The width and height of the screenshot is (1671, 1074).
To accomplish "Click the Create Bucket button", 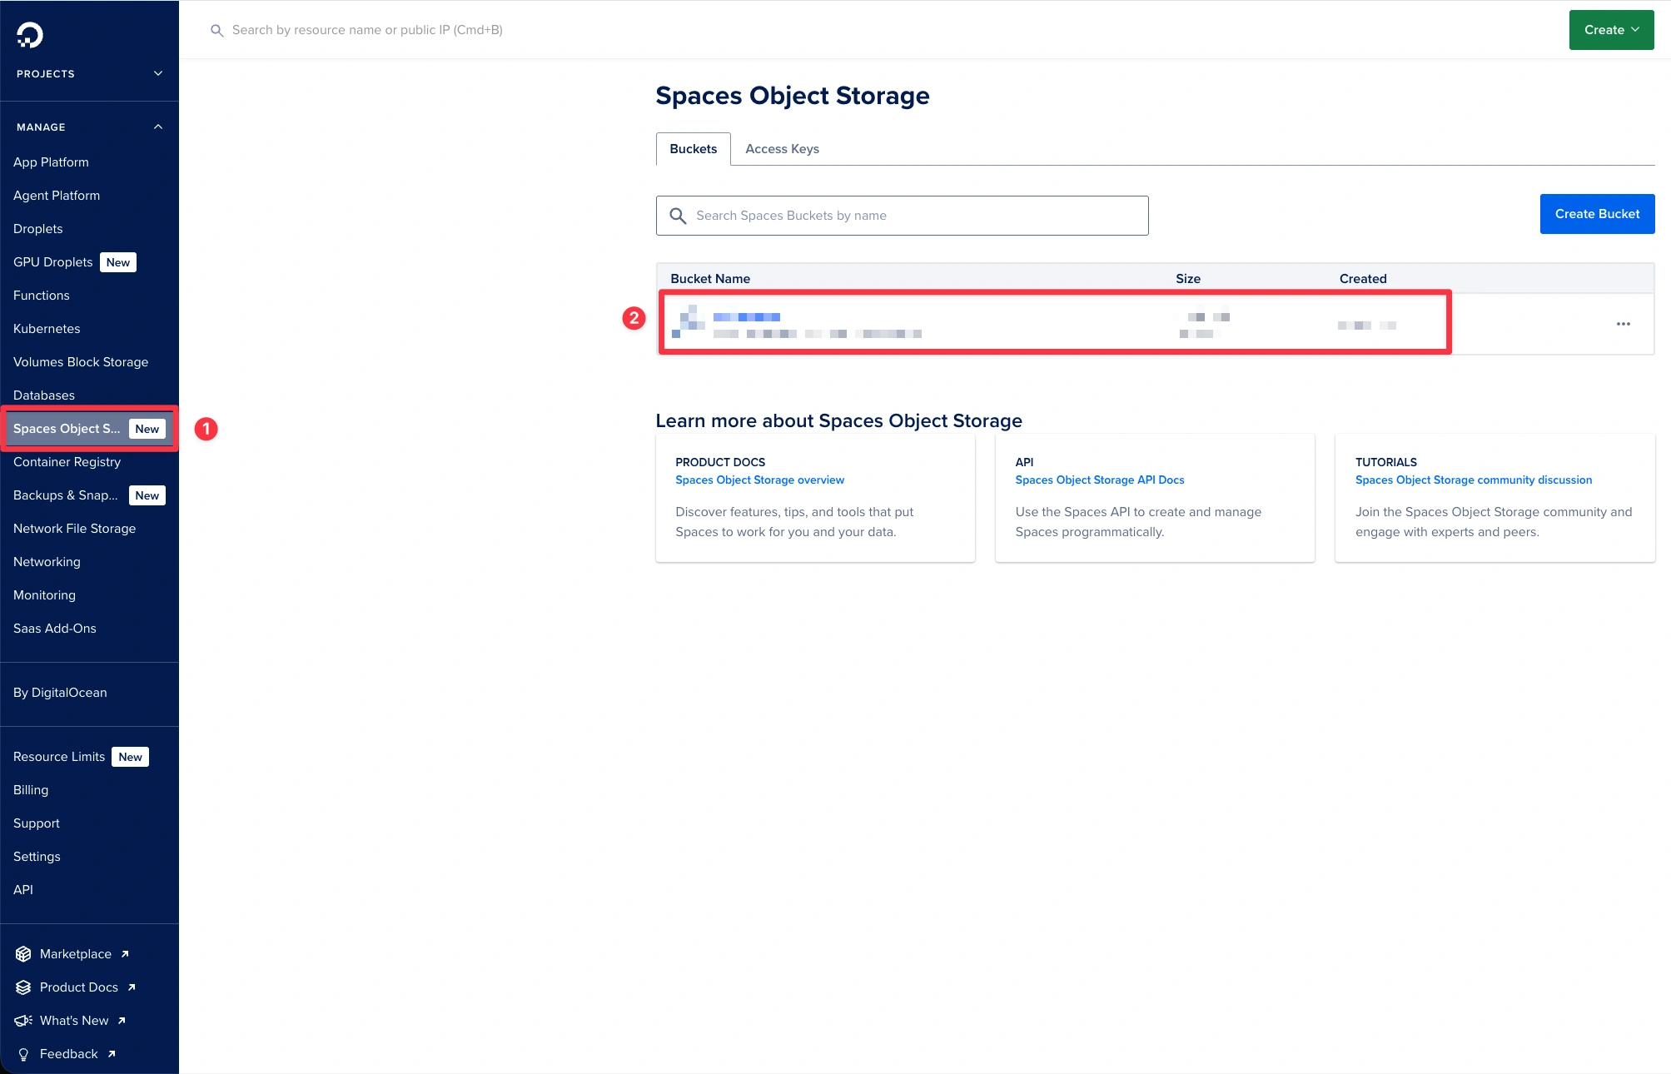I will (x=1596, y=213).
